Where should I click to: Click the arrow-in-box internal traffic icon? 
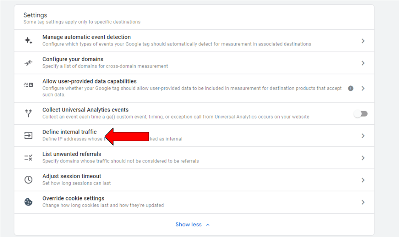pos(28,136)
